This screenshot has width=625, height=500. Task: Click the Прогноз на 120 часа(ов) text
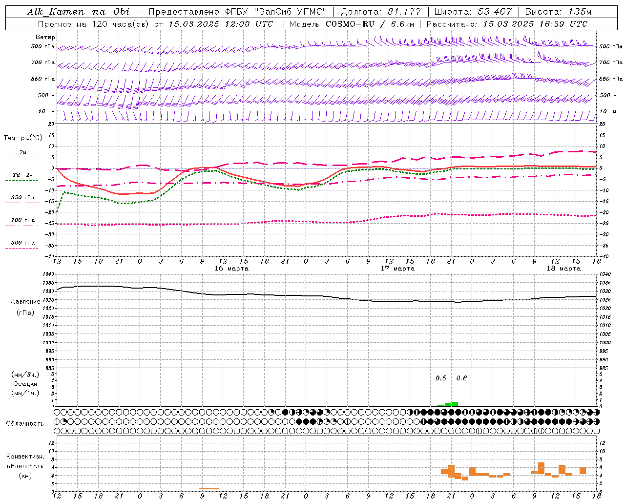(95, 24)
